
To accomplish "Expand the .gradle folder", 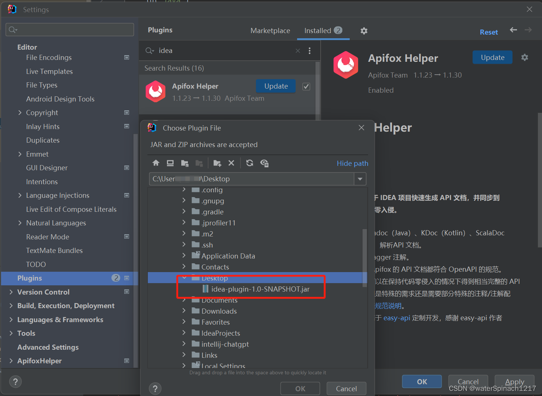I will (x=184, y=211).
